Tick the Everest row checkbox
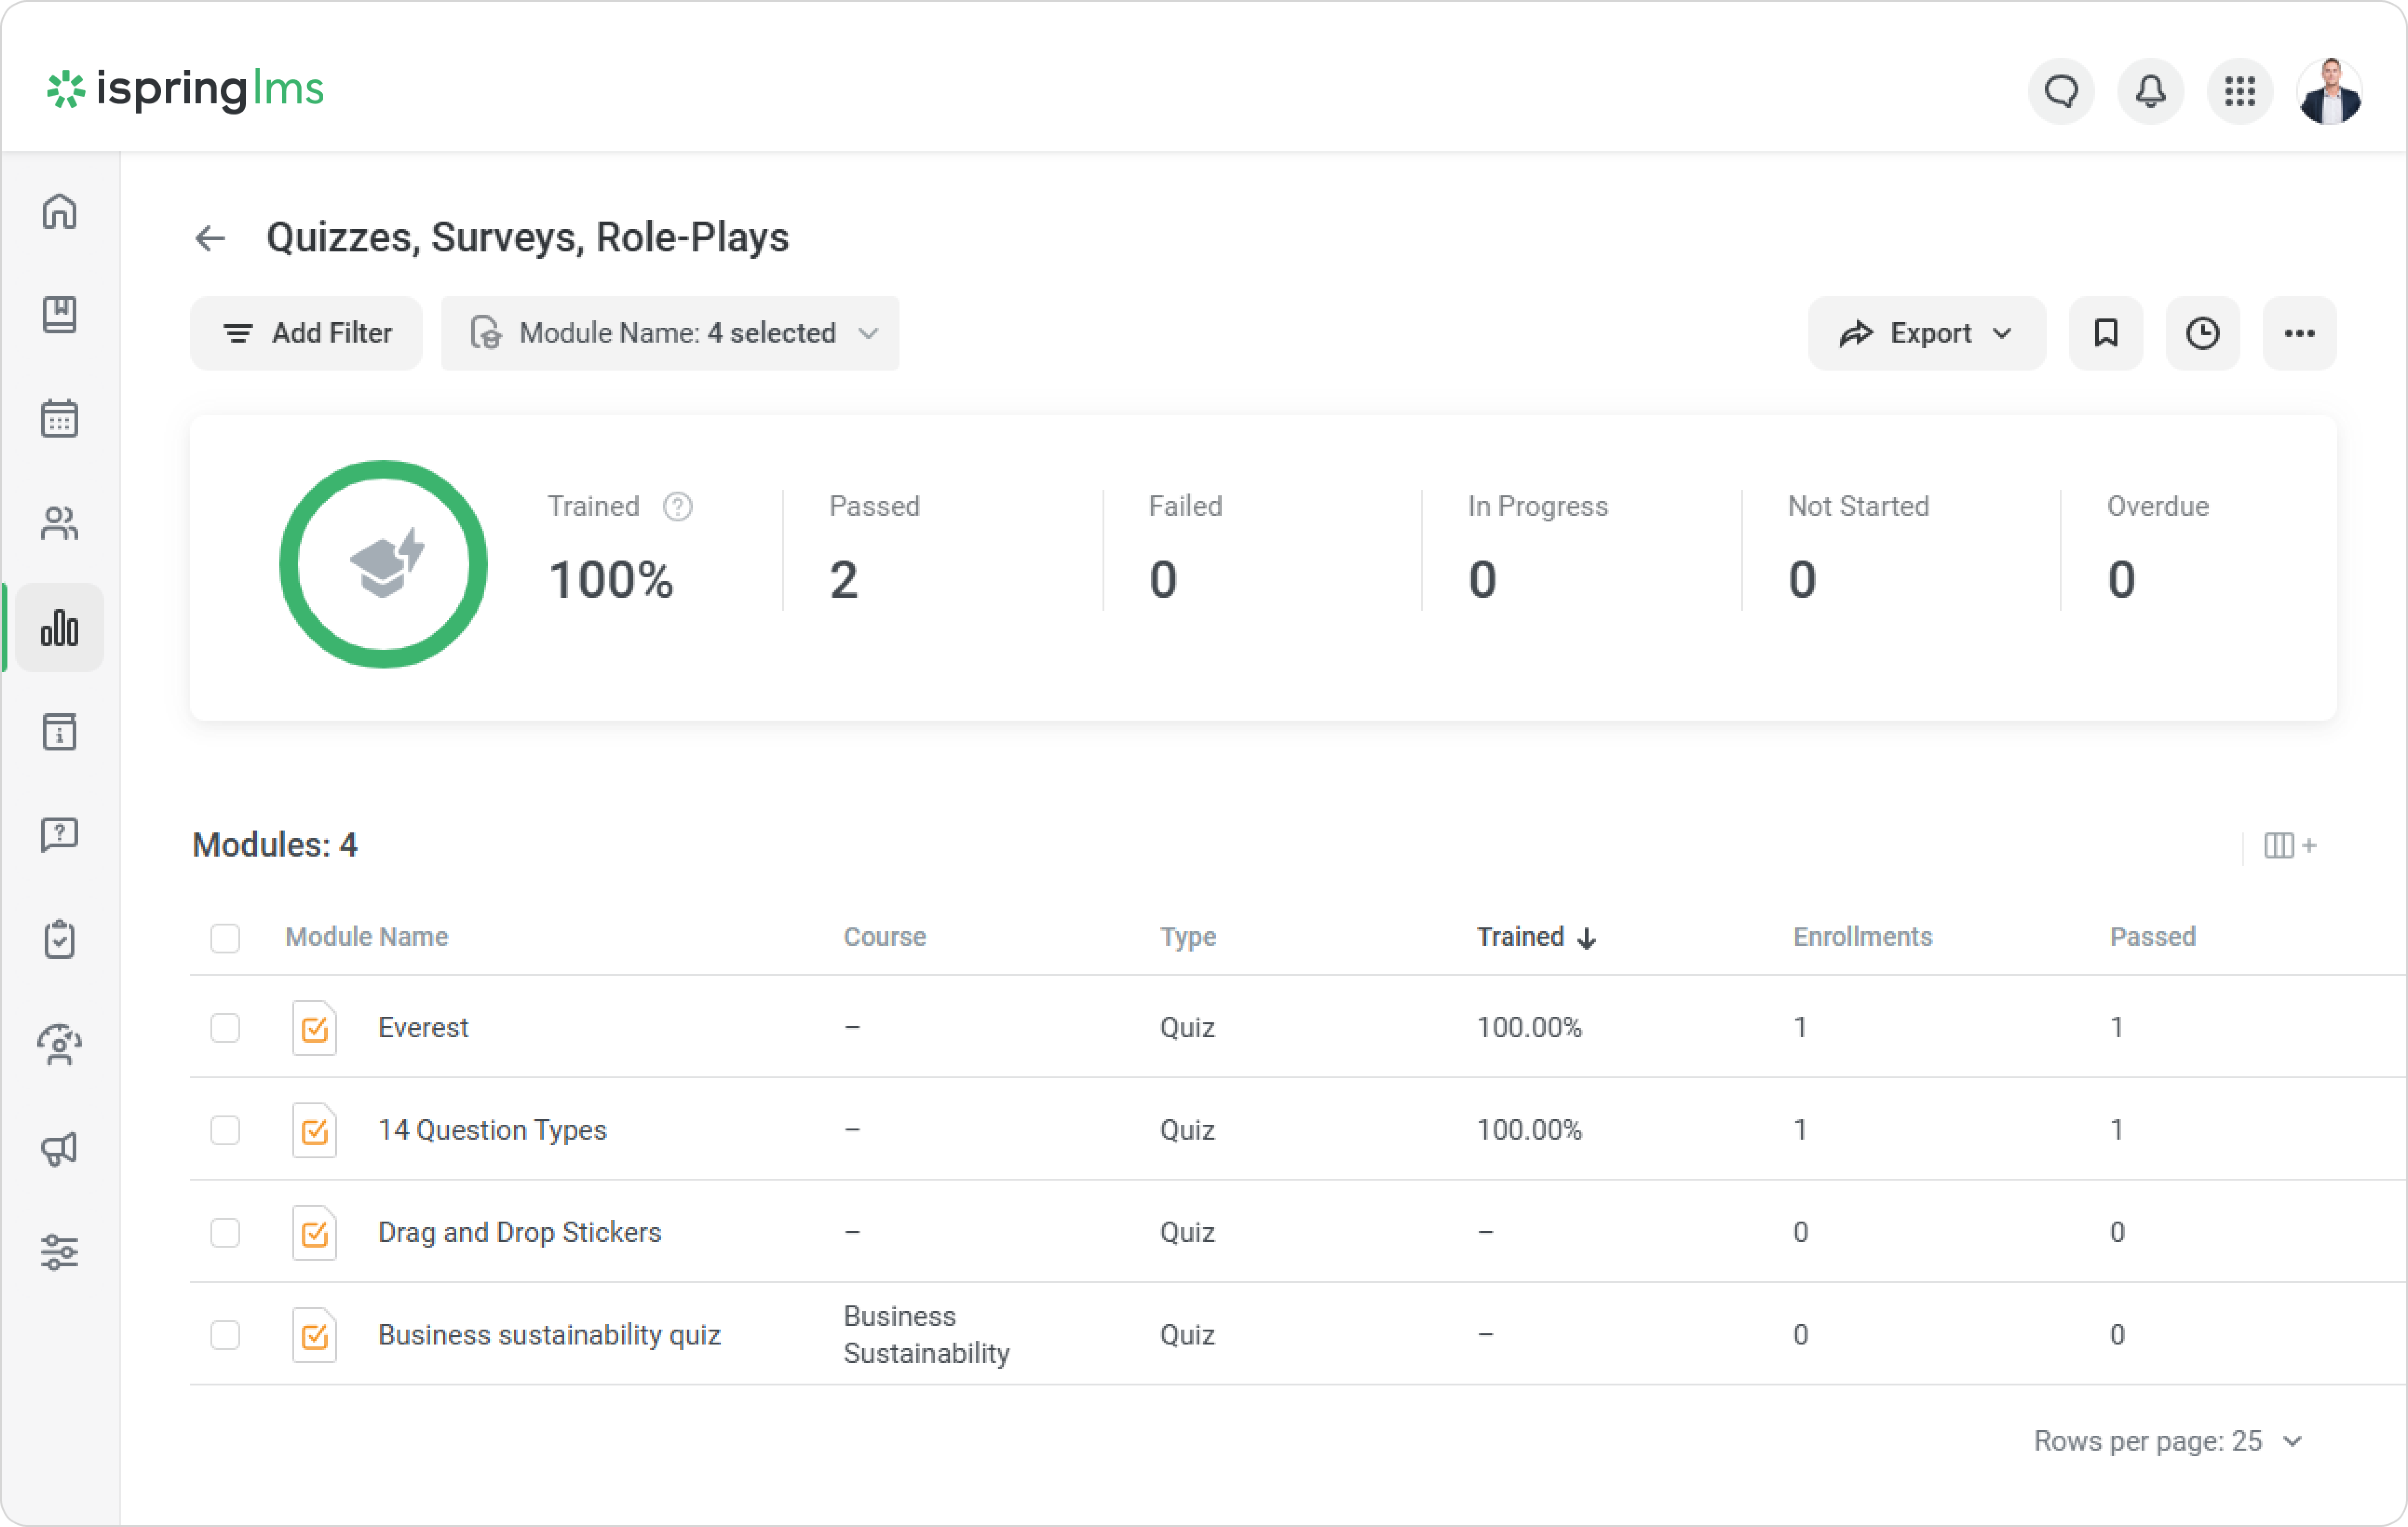 (x=225, y=1028)
